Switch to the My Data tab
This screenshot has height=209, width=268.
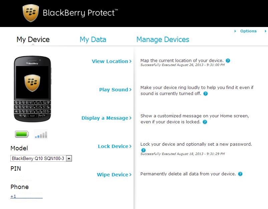tap(93, 39)
